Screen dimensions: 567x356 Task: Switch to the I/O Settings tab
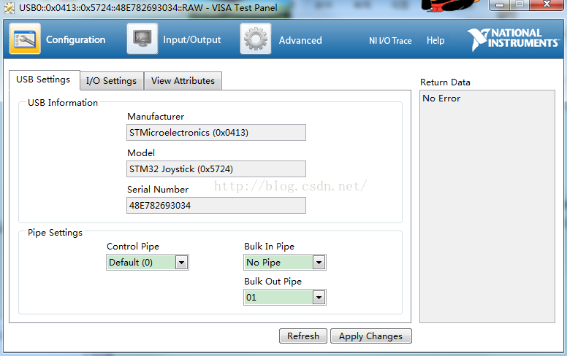[111, 80]
